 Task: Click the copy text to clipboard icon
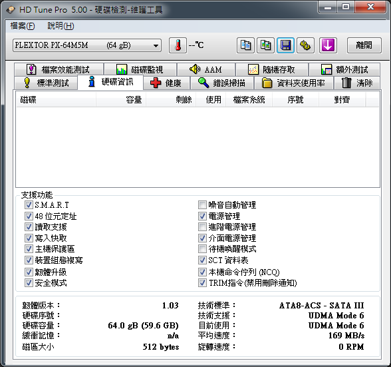245,45
